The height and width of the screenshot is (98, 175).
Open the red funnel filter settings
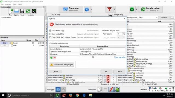point(109,9)
